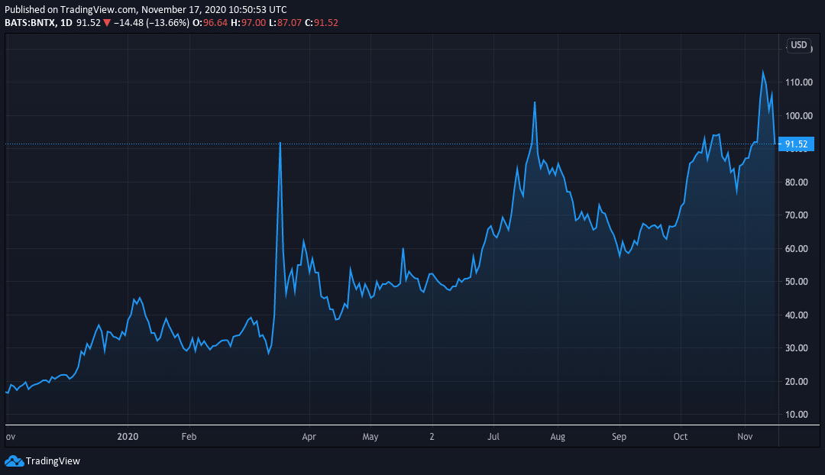Viewport: 825px width, 475px height.
Task: Select the H:97.00 high value
Action: tap(248, 23)
